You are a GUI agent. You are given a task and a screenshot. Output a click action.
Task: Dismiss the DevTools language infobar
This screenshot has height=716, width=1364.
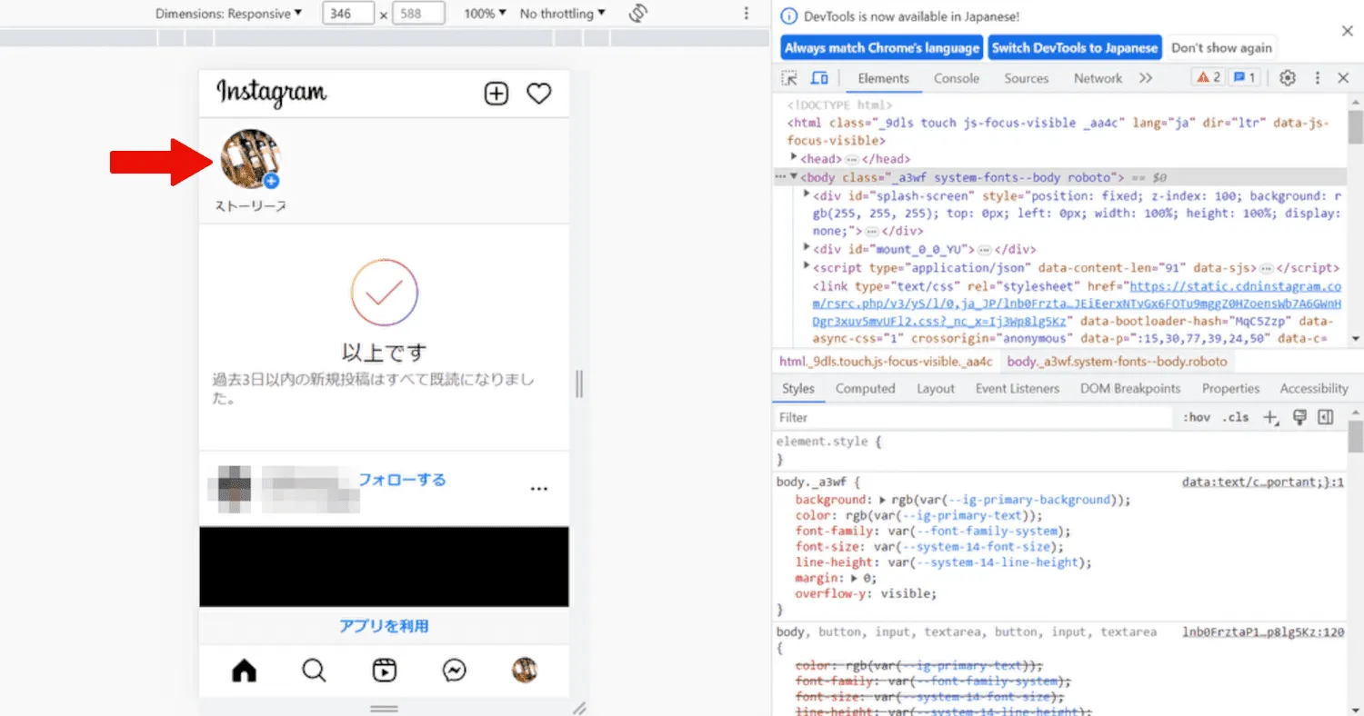coord(1348,31)
